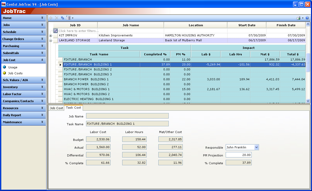
Task: Click the Kitchen Improvements job name cell
Action: click(x=131, y=35)
